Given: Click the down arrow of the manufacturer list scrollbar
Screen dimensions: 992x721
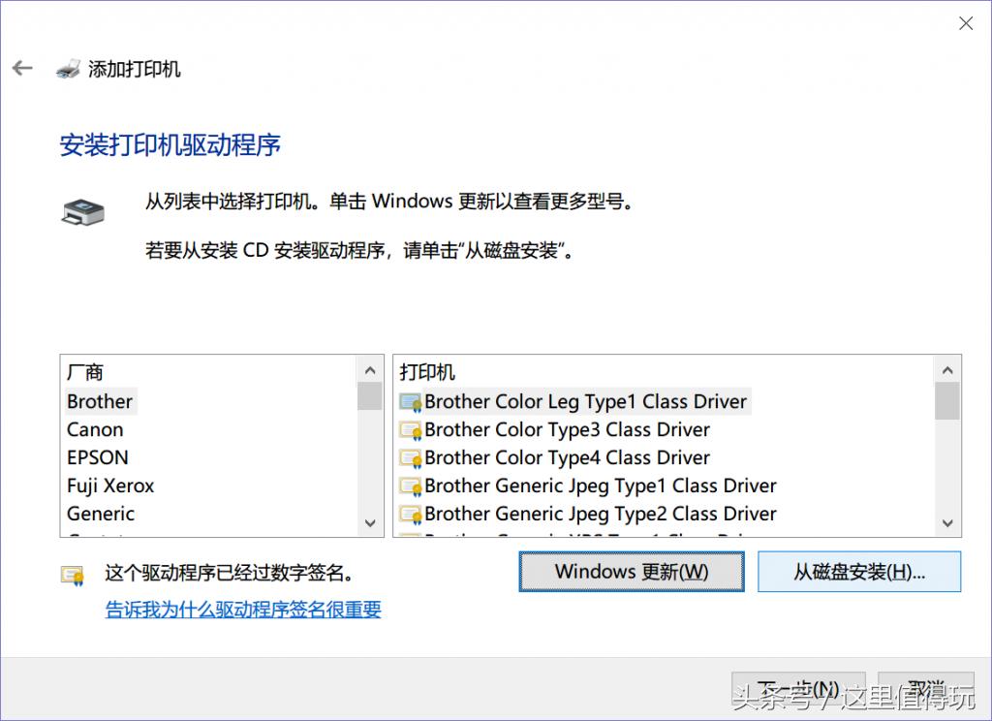Looking at the screenshot, I should [x=370, y=522].
